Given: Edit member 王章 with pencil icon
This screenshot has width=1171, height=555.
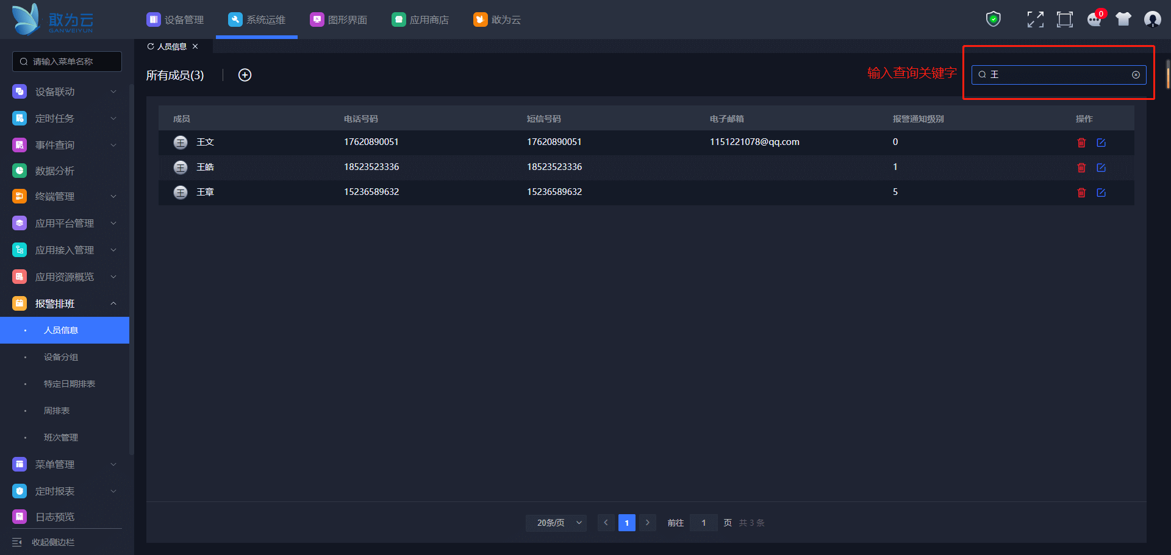Looking at the screenshot, I should 1101,193.
